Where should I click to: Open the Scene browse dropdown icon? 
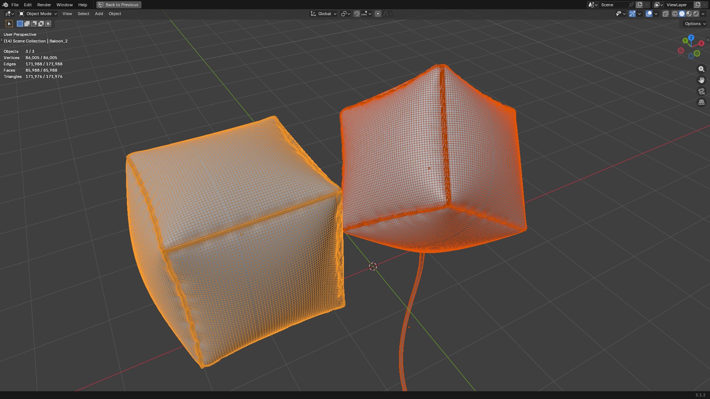[x=593, y=5]
